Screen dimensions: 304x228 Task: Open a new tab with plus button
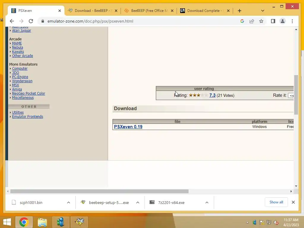(240, 11)
